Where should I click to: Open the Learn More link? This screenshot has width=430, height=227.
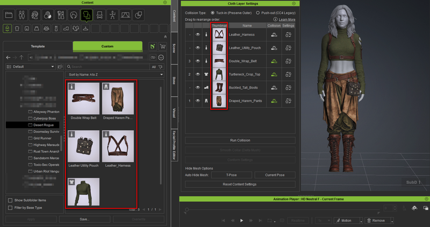click(x=287, y=19)
